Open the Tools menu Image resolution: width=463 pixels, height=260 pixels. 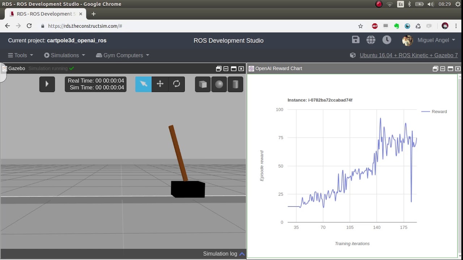pyautogui.click(x=21, y=55)
